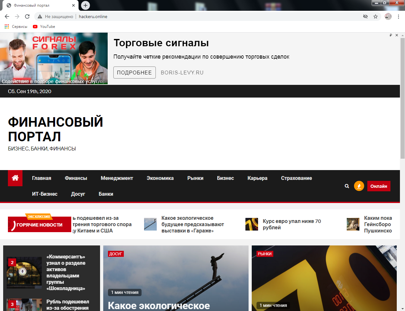Screen dimensions: 405x311
Task: Click the ad info ruble icon
Action: (391, 35)
